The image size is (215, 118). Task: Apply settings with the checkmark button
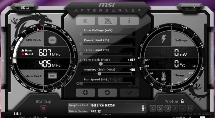pyautogui.click(x=129, y=93)
